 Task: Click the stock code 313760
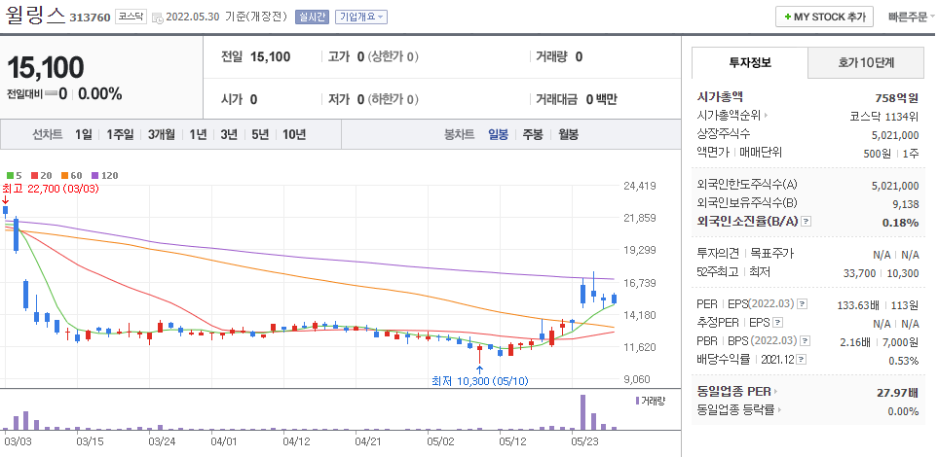[90, 18]
